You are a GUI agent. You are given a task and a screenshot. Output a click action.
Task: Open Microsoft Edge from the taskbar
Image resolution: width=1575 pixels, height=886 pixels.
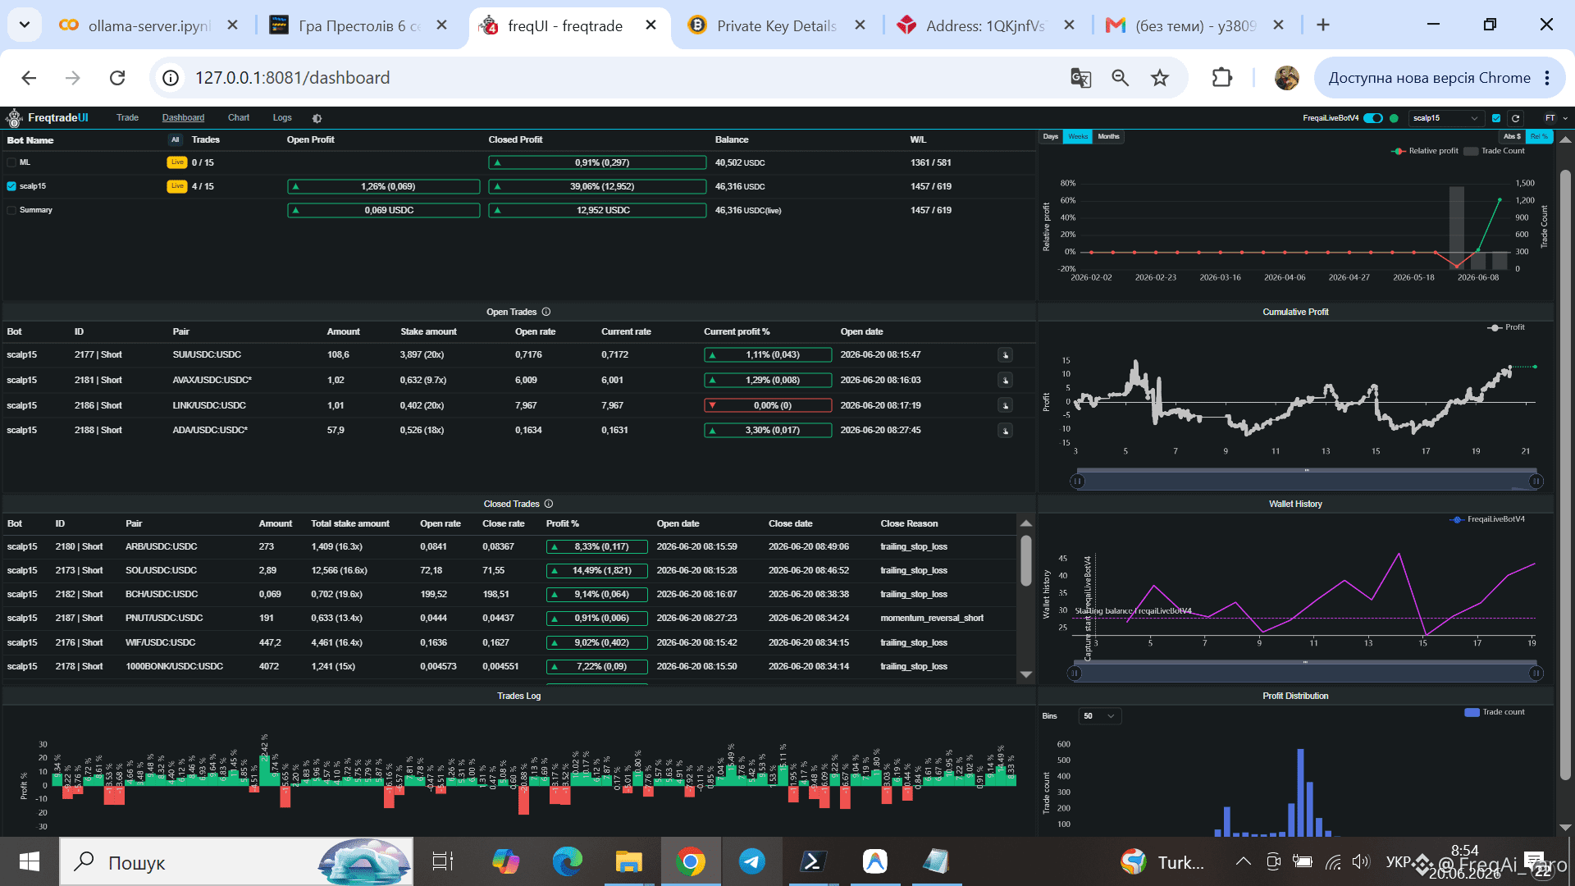567,861
